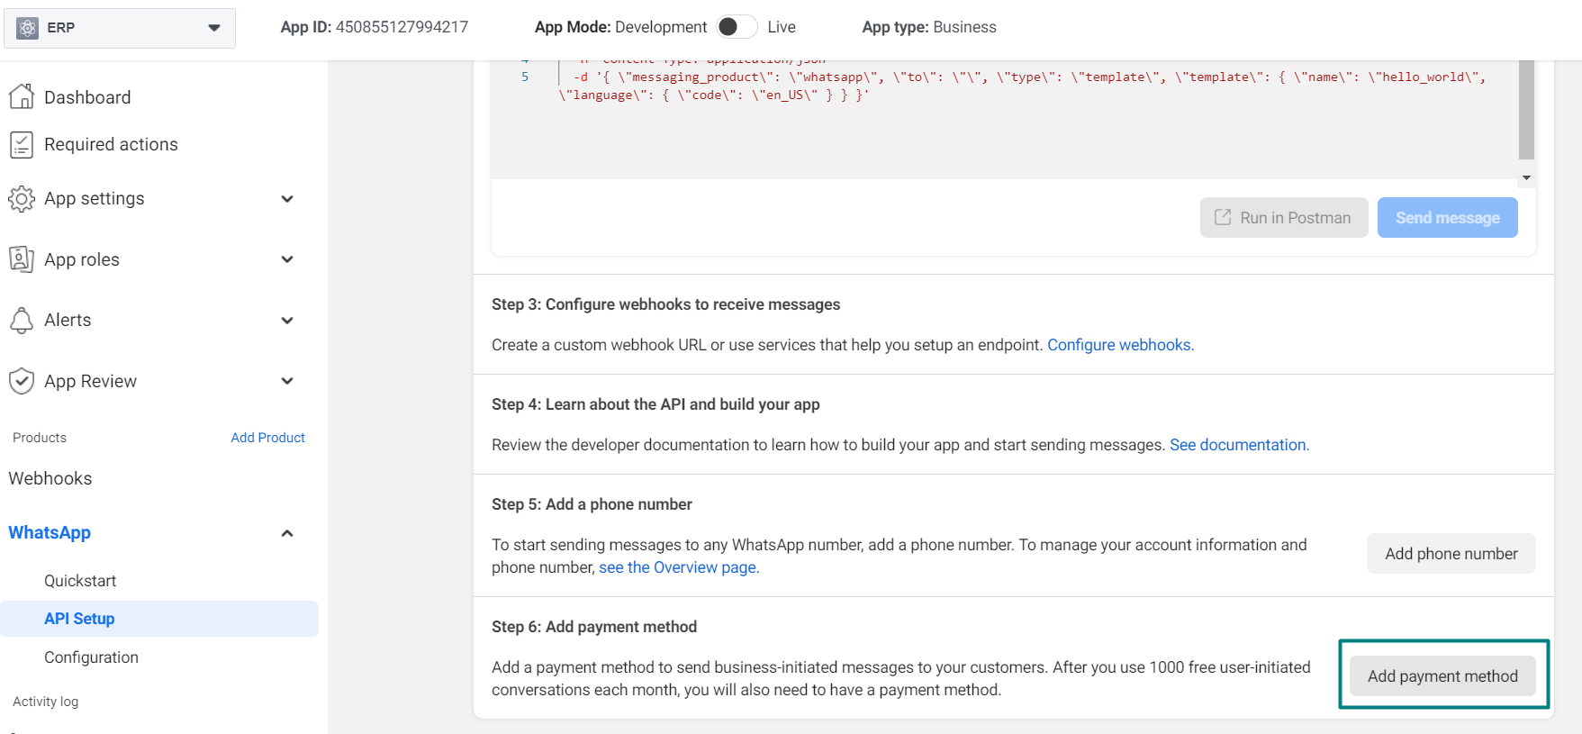This screenshot has height=734, width=1582.
Task: Expand the App settings chevron
Action: [287, 199]
